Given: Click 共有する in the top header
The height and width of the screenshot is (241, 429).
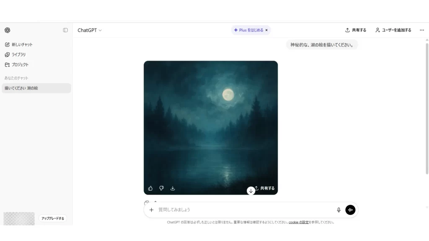Looking at the screenshot, I should tap(356, 30).
